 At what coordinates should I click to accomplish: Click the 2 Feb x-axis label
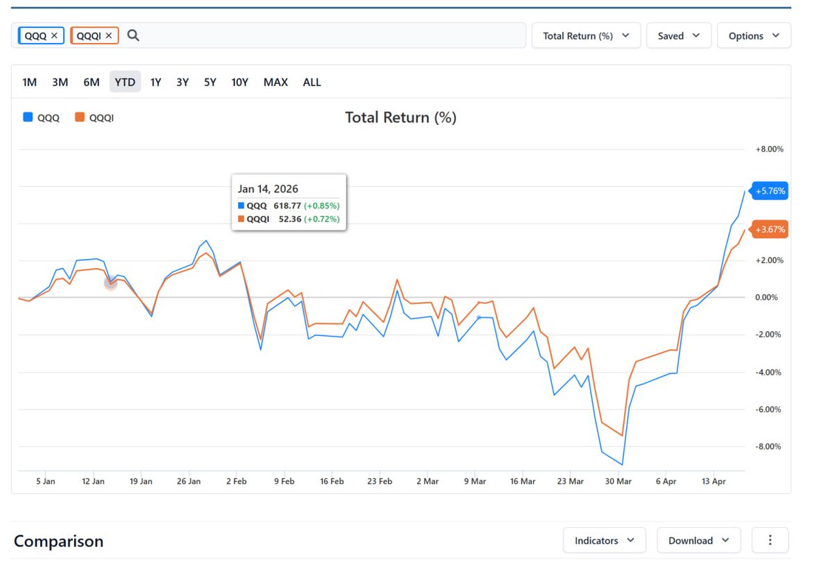[x=236, y=480]
